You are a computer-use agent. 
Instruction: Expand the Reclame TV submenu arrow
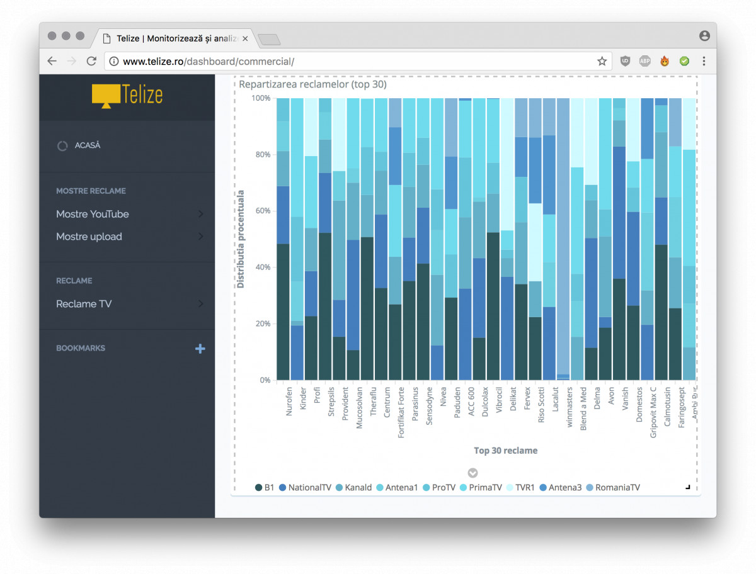(200, 304)
